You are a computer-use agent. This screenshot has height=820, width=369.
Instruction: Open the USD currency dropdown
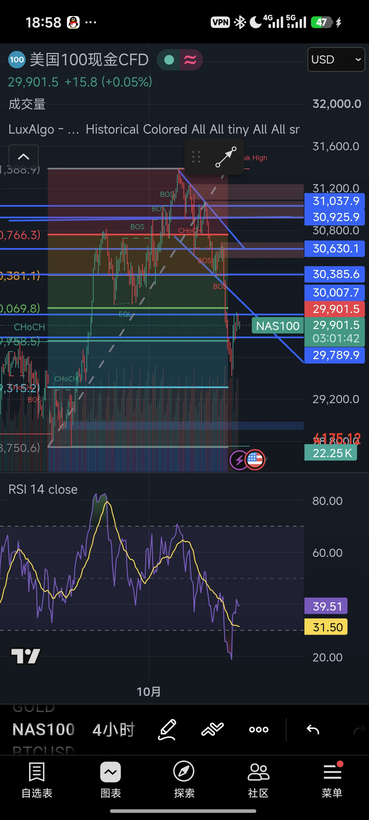tap(336, 59)
